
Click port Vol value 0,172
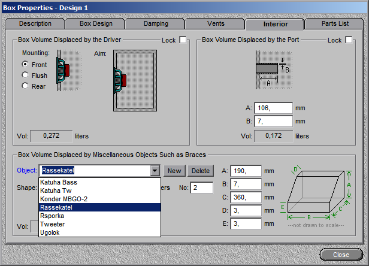[273, 136]
